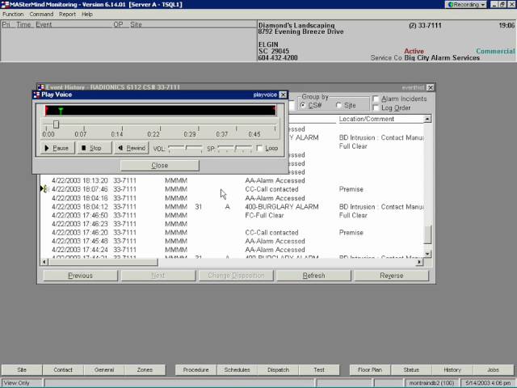Viewport: 517px width, 388px height.
Task: Click the playback position slider thumb
Action: (56, 124)
